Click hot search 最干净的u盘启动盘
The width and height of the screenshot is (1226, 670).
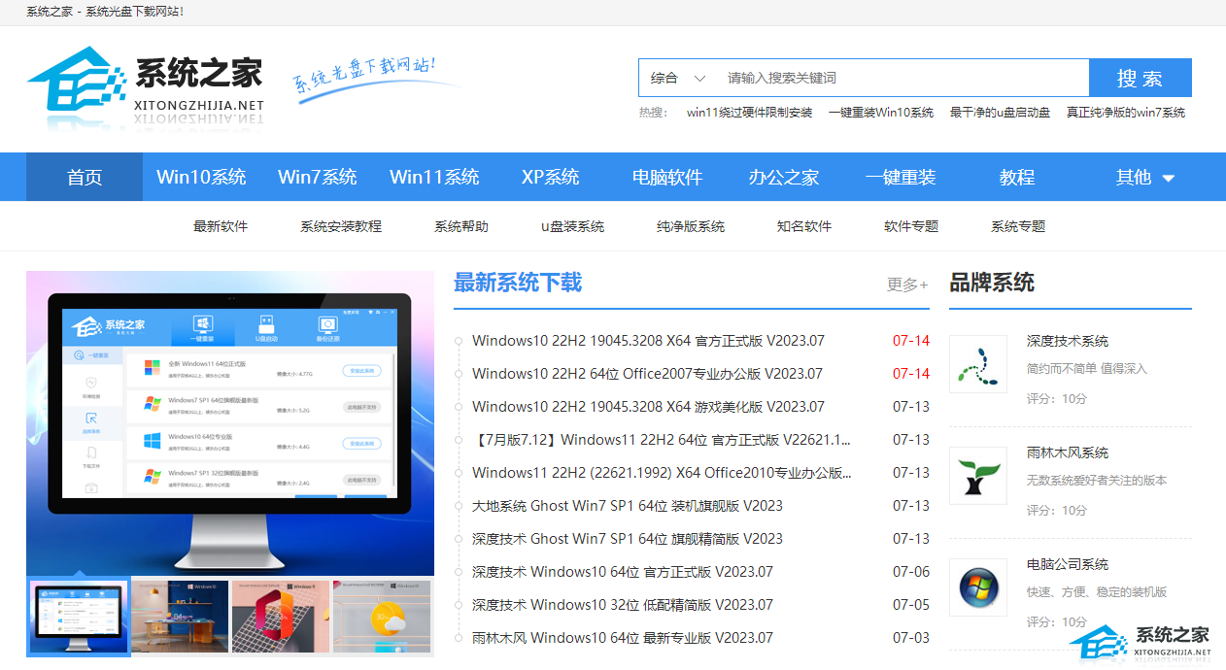tap(1000, 113)
